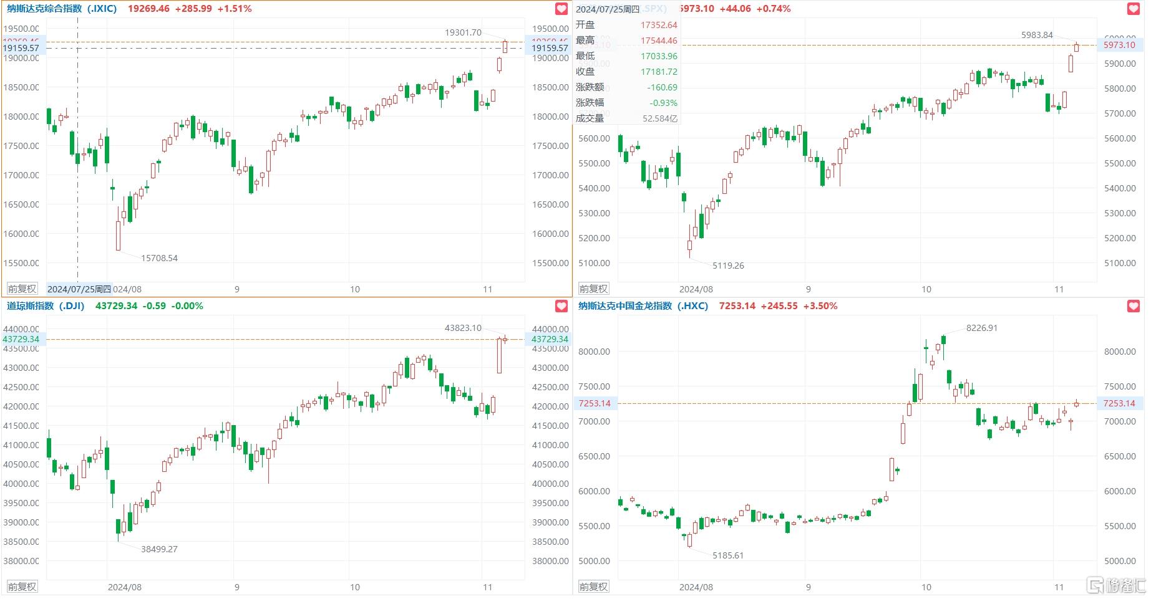Viewport: 1151px width, 599px height.
Task: Click the 2024/07/25周四 crosshair date label
Action: click(79, 289)
